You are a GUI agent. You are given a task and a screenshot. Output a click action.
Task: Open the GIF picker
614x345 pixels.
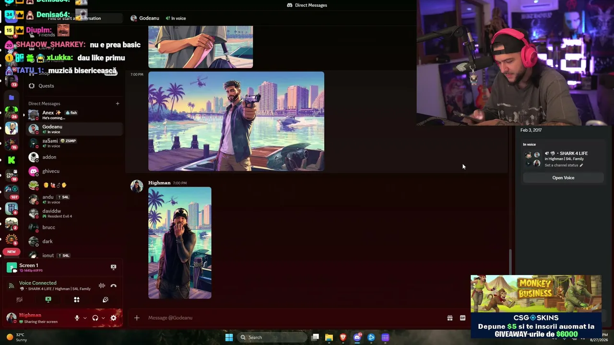click(462, 318)
